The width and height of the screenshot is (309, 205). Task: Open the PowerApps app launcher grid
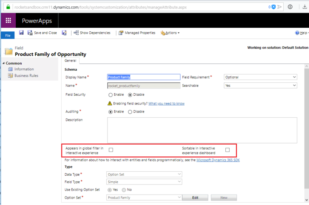coord(8,20)
